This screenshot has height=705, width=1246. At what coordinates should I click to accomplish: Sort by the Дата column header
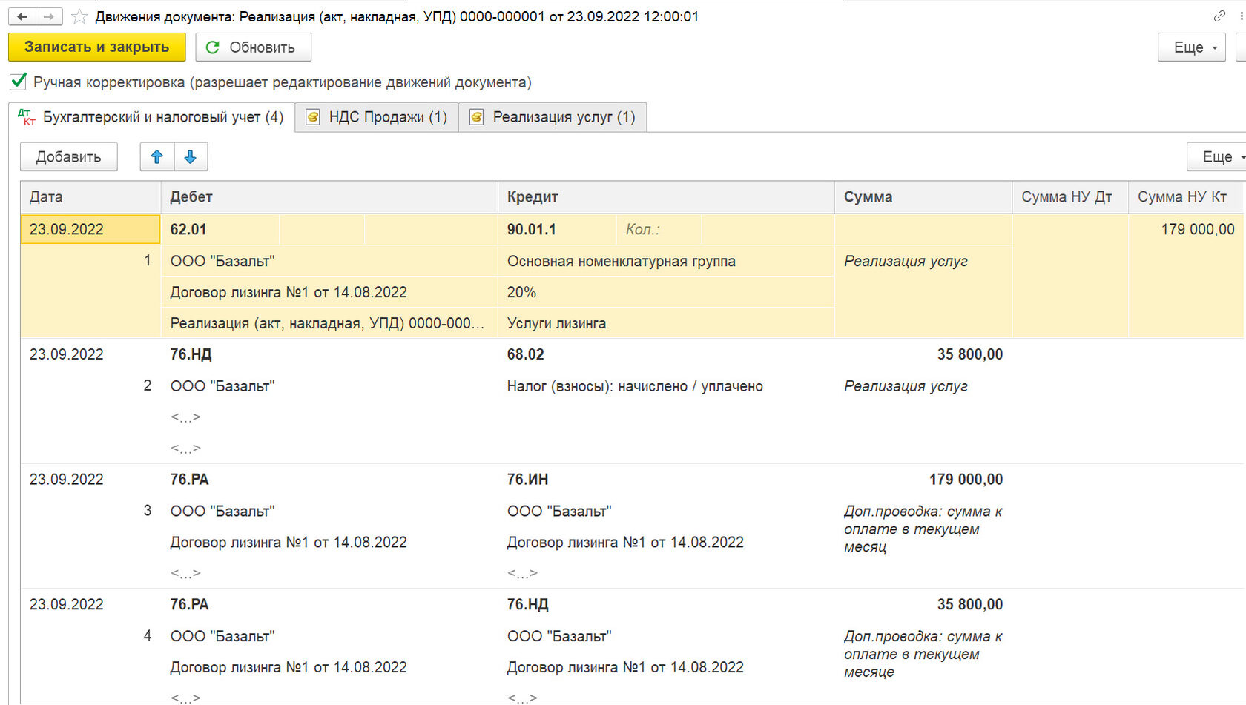[x=90, y=196]
